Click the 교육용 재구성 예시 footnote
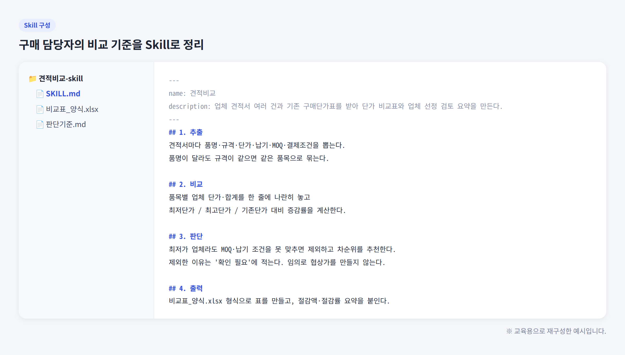The image size is (625, 355). (556, 331)
